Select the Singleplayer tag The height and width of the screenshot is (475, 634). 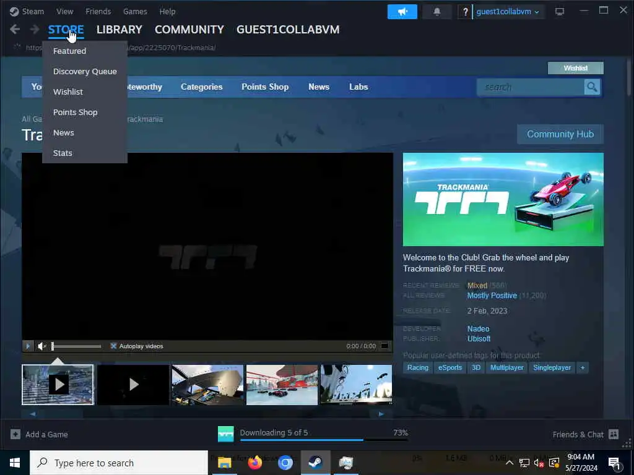click(552, 367)
